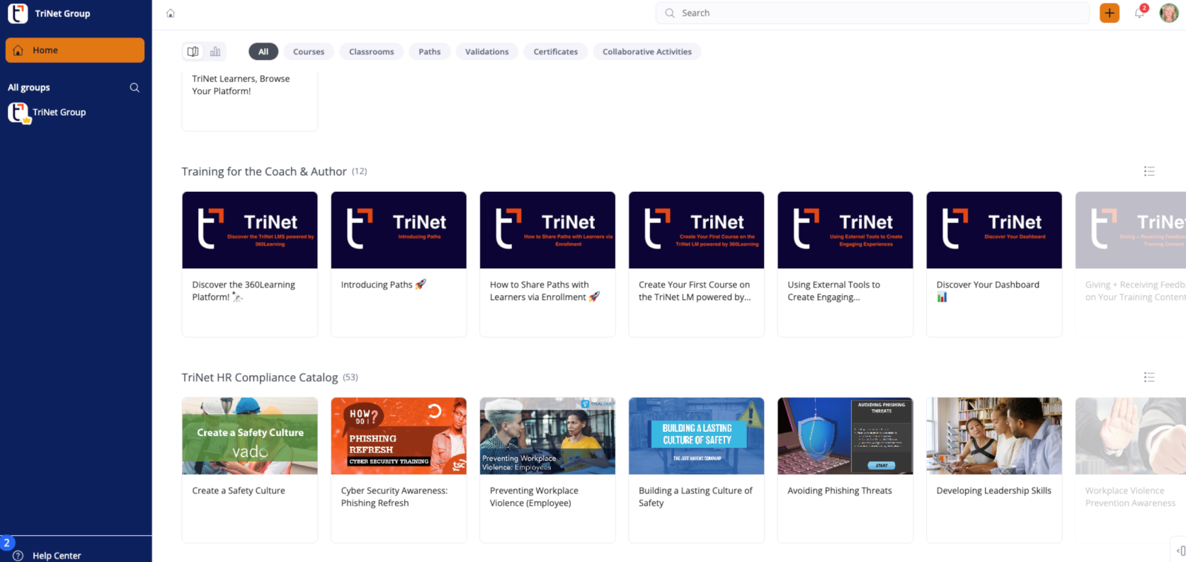This screenshot has height=562, width=1186.
Task: Filter by Collaborative Activities
Action: click(647, 52)
